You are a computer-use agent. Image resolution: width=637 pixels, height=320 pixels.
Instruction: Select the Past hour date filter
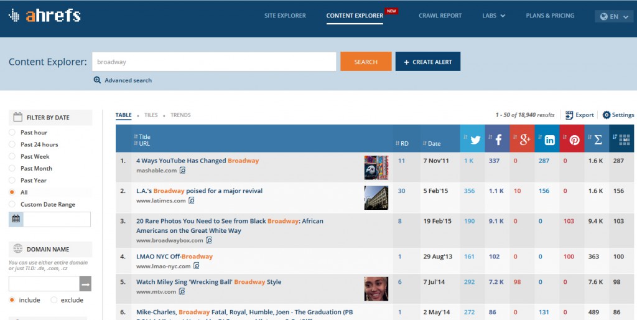point(12,133)
